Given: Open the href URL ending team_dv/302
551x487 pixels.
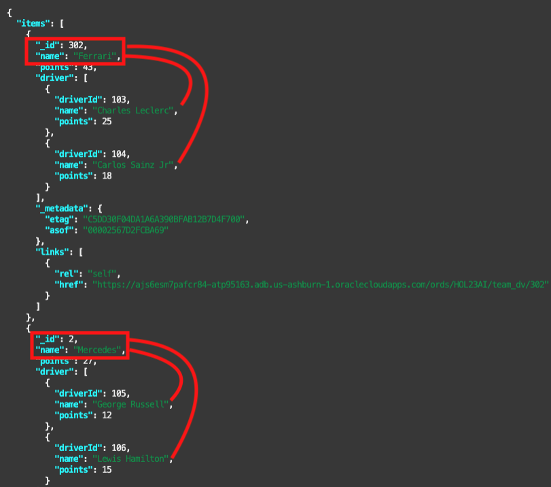Looking at the screenshot, I should tap(321, 285).
